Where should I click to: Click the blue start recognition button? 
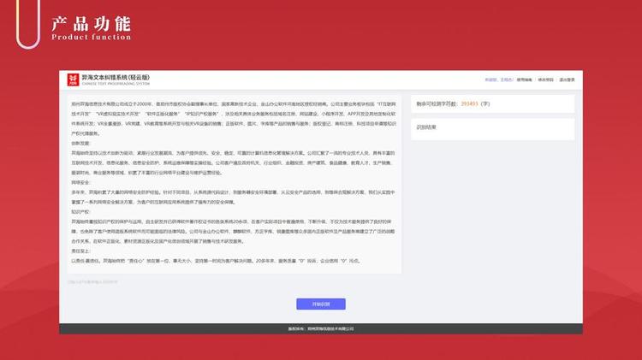321,304
